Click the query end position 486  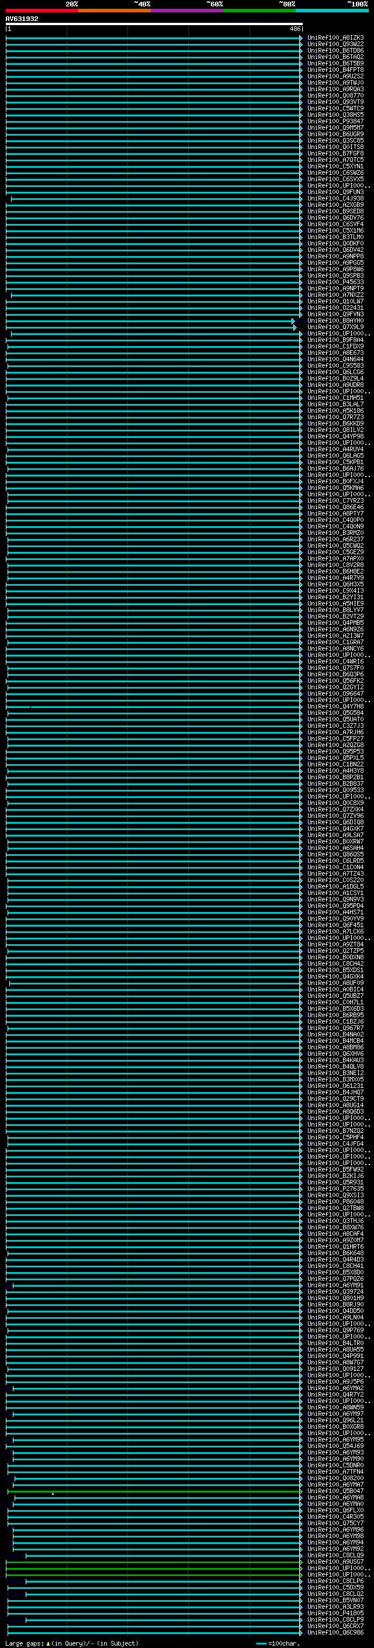point(295,29)
